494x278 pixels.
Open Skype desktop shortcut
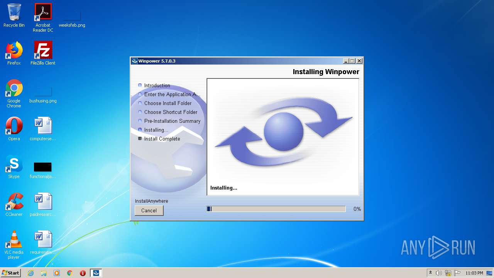click(x=14, y=167)
